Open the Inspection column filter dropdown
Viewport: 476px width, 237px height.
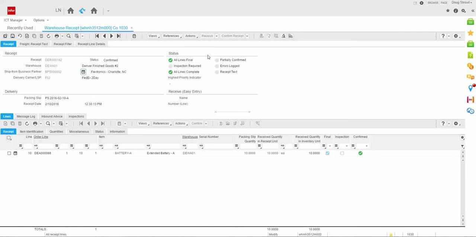click(x=347, y=146)
